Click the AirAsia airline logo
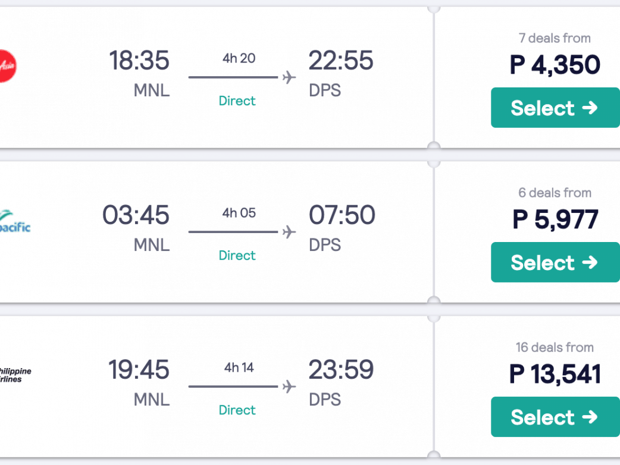This screenshot has height=465, width=620. 8,65
